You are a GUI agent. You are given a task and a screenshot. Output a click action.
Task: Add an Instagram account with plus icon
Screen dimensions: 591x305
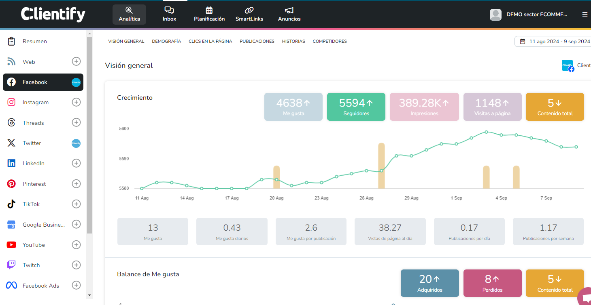click(76, 102)
